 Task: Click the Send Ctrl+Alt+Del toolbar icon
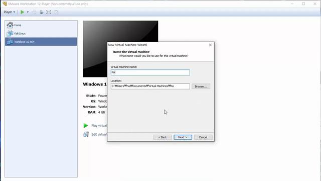pyautogui.click(x=34, y=12)
